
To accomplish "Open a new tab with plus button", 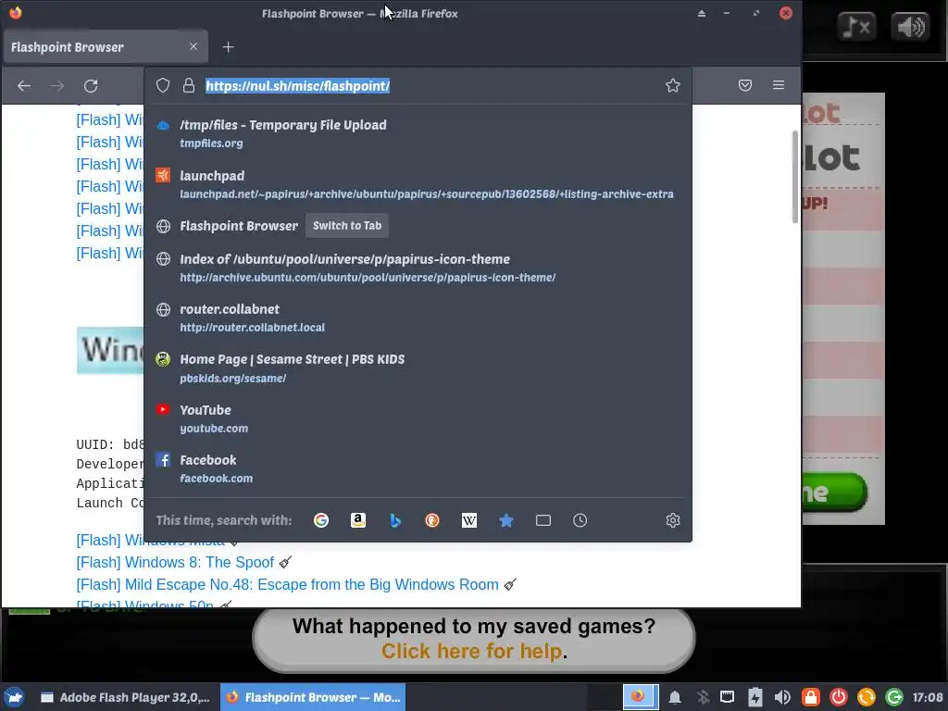I will point(228,47).
